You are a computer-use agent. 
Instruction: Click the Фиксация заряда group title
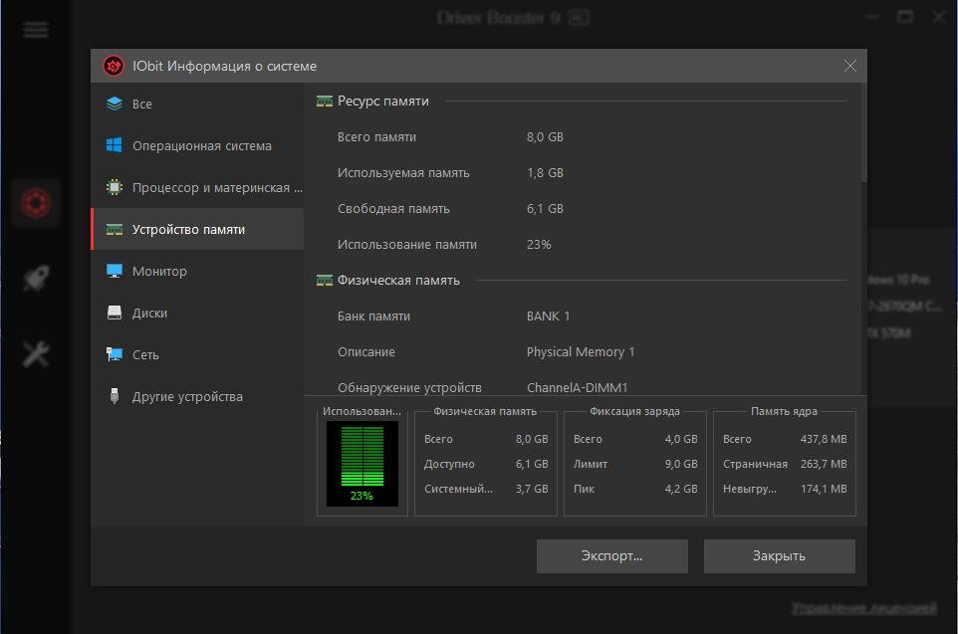pyautogui.click(x=634, y=412)
